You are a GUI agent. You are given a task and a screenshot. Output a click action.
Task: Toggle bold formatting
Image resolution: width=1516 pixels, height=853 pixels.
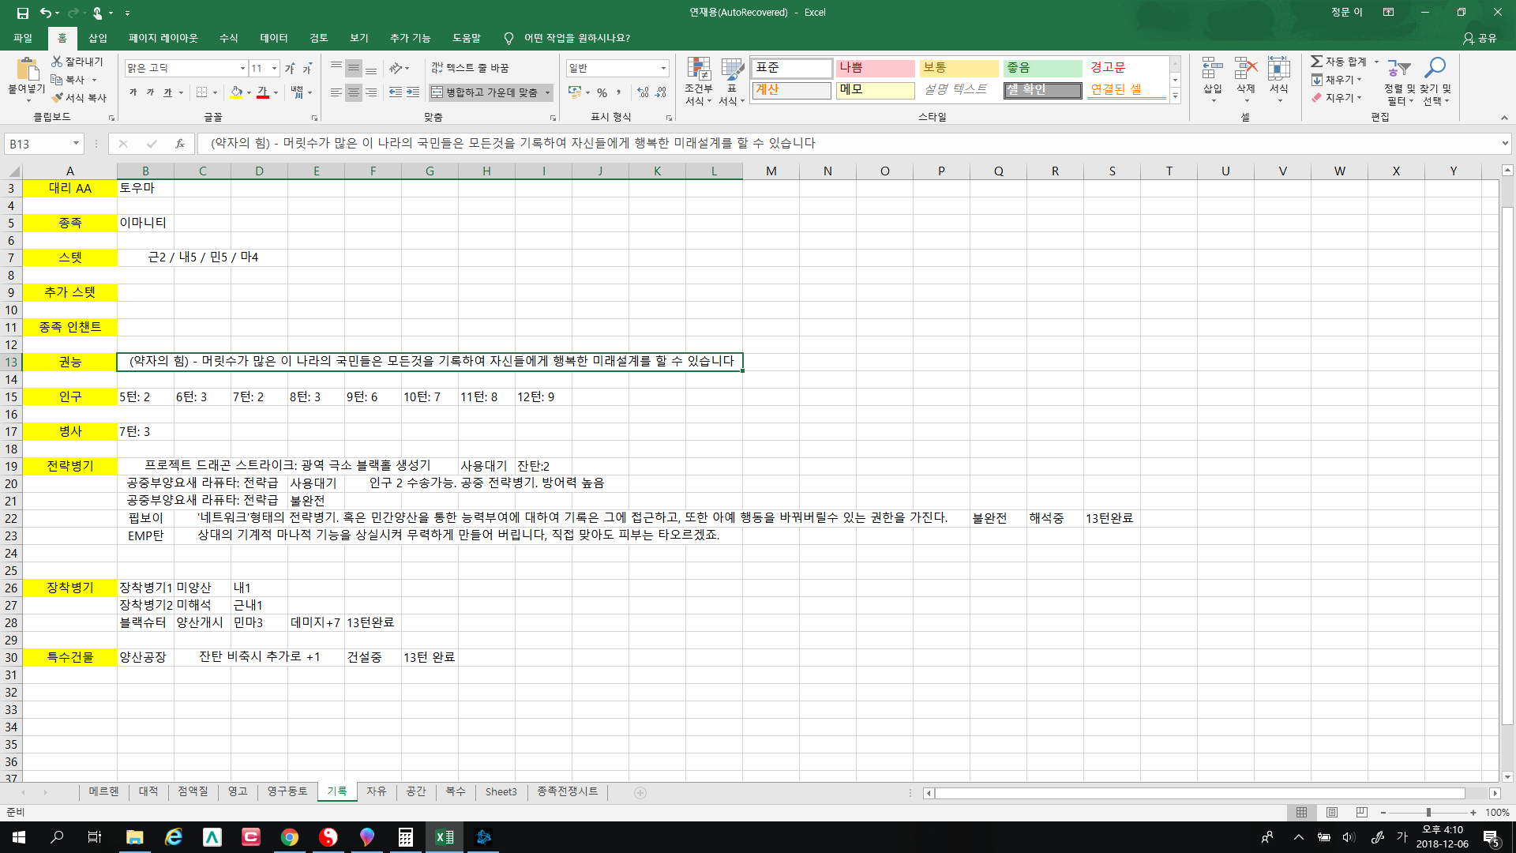(133, 92)
